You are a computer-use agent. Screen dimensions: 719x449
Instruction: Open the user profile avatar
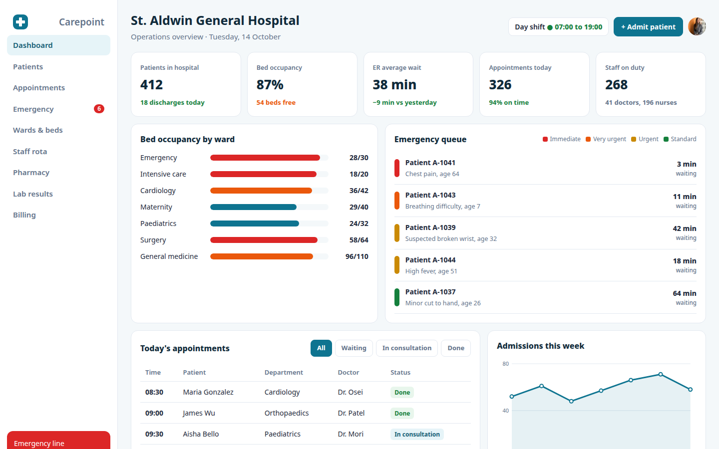pos(697,26)
